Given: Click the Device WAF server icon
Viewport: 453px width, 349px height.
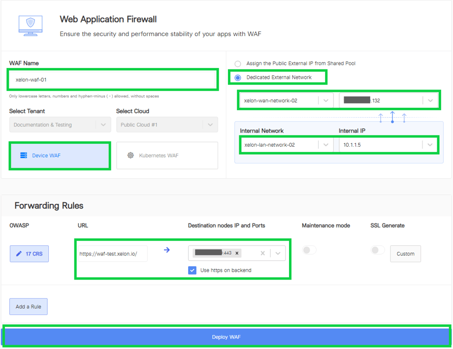Looking at the screenshot, I should point(24,156).
